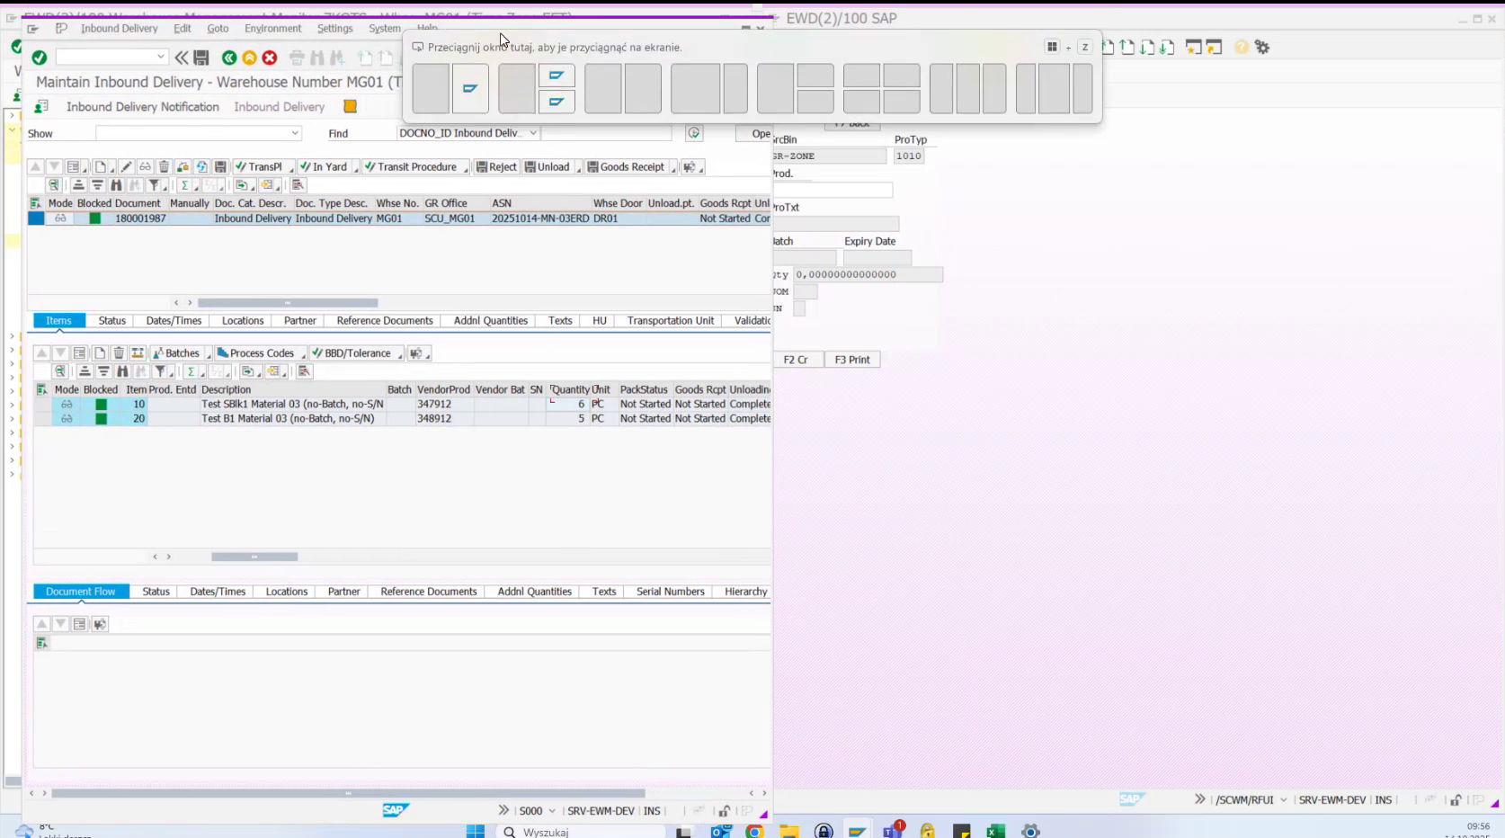Expand the arrow next to Goods Receipt
The height and width of the screenshot is (838, 1505).
[673, 166]
